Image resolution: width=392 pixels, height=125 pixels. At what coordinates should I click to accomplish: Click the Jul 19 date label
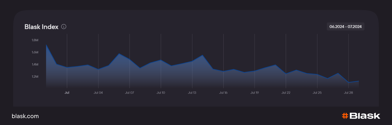coord(254,93)
